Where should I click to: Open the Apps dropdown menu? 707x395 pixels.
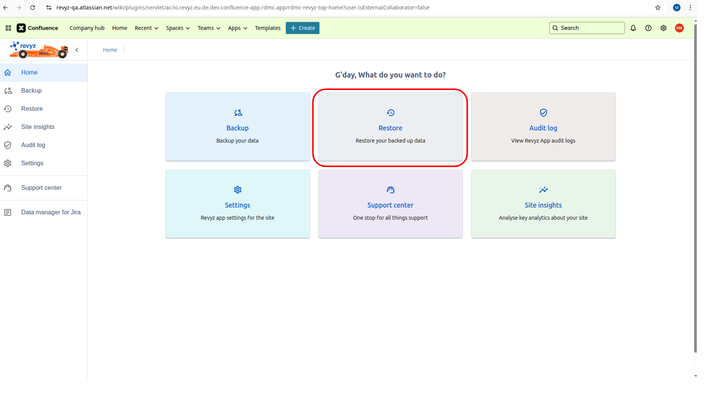237,28
